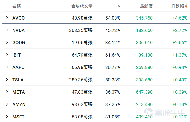Screen dimensions: 190x122
Task: Click MSFT change +0.11%
Action: (x=180, y=117)
